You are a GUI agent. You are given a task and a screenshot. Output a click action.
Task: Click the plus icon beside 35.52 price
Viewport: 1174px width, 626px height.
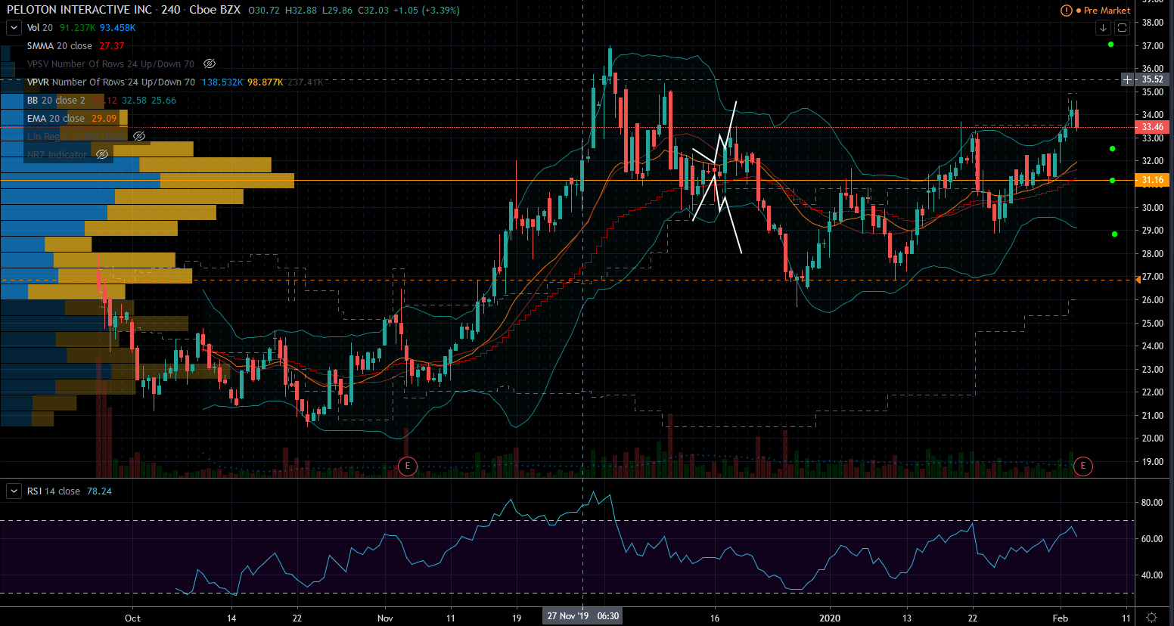[1128, 79]
